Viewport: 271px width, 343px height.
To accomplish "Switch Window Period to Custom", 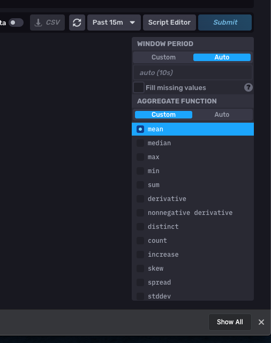I will (x=163, y=57).
